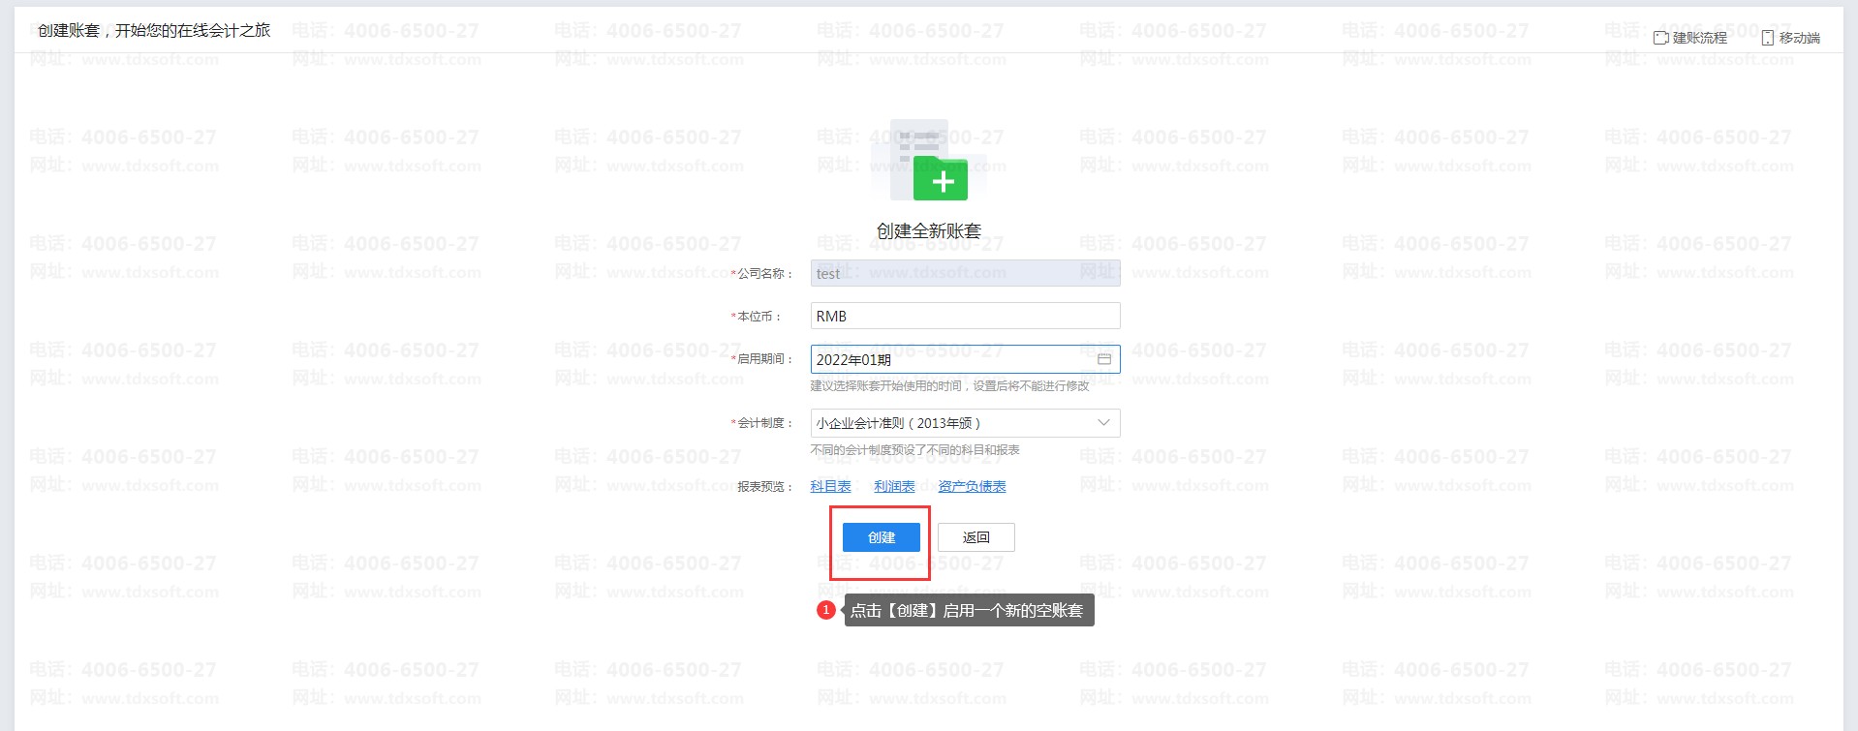
Task: Open the 2022年01期 period picker field
Action: [x=965, y=359]
